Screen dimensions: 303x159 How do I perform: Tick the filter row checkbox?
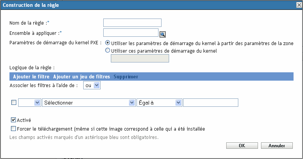click(14, 102)
